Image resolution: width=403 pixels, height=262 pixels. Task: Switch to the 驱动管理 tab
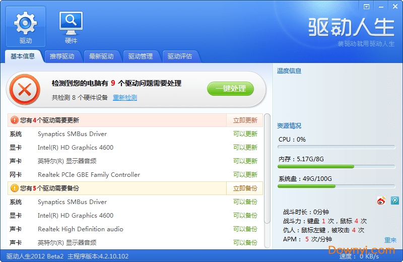pyautogui.click(x=141, y=56)
